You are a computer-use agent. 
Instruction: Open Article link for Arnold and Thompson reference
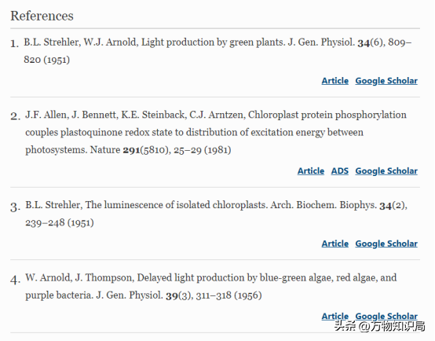point(334,317)
